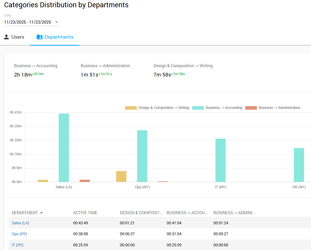Click the Sales (LA) red Administration bar
The image size is (311, 250).
tap(85, 181)
